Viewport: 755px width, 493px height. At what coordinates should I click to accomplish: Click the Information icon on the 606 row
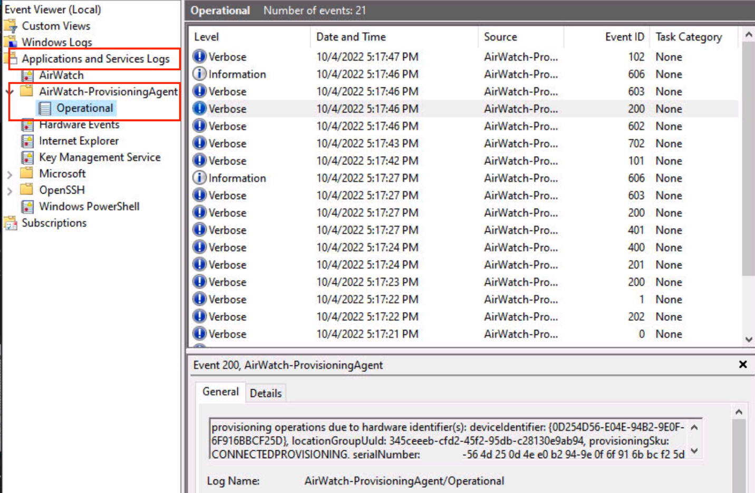pos(200,74)
